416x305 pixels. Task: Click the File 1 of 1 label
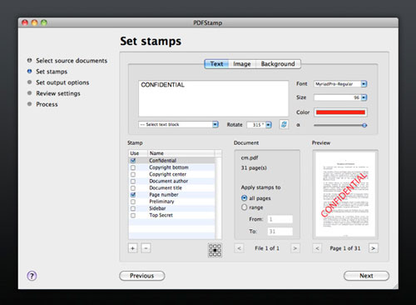click(267, 248)
